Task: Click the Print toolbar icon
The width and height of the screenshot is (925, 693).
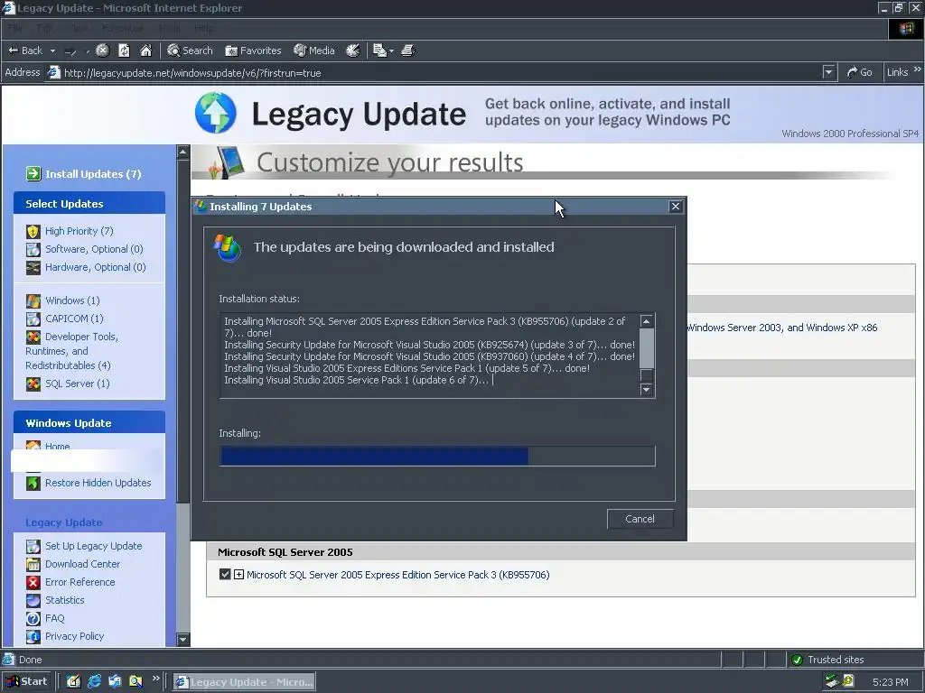Action: pos(407,51)
